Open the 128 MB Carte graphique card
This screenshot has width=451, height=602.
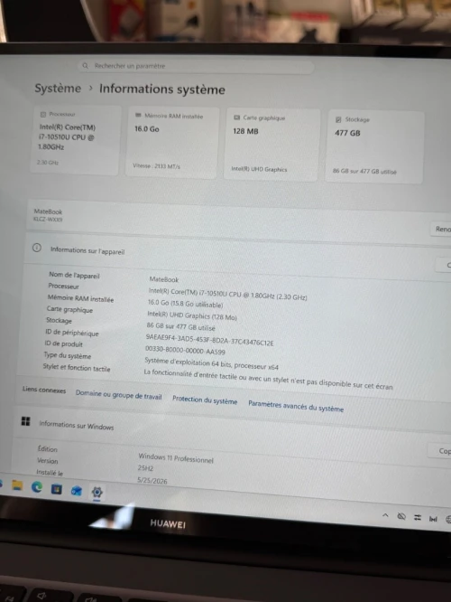[272, 145]
